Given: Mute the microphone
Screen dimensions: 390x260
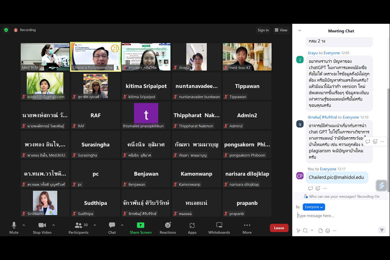Looking at the screenshot, I should tap(14, 227).
